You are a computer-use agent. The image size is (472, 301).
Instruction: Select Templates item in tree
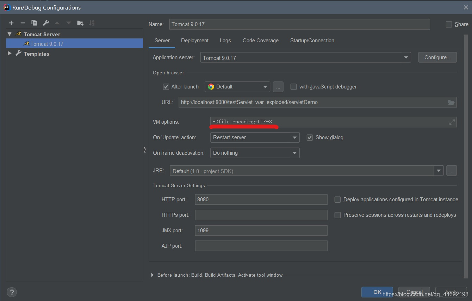pos(36,54)
